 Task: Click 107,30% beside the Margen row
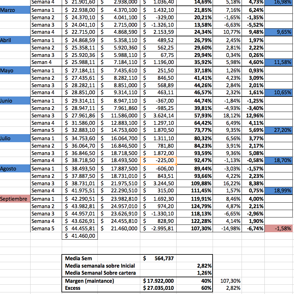point(227,281)
